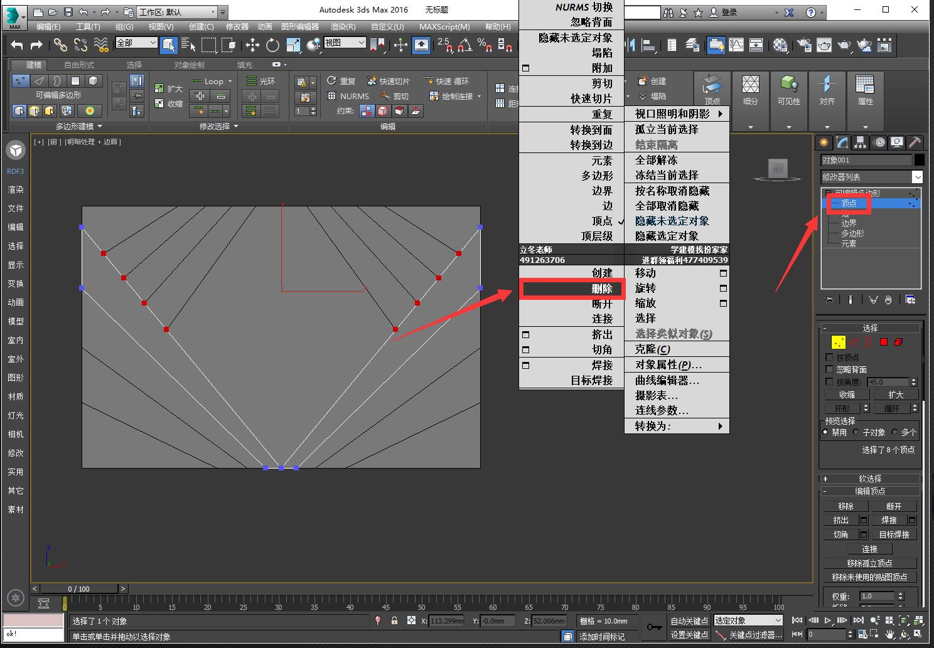The image size is (934, 648).
Task: Click the 移除孤立顶点 button
Action: [869, 563]
